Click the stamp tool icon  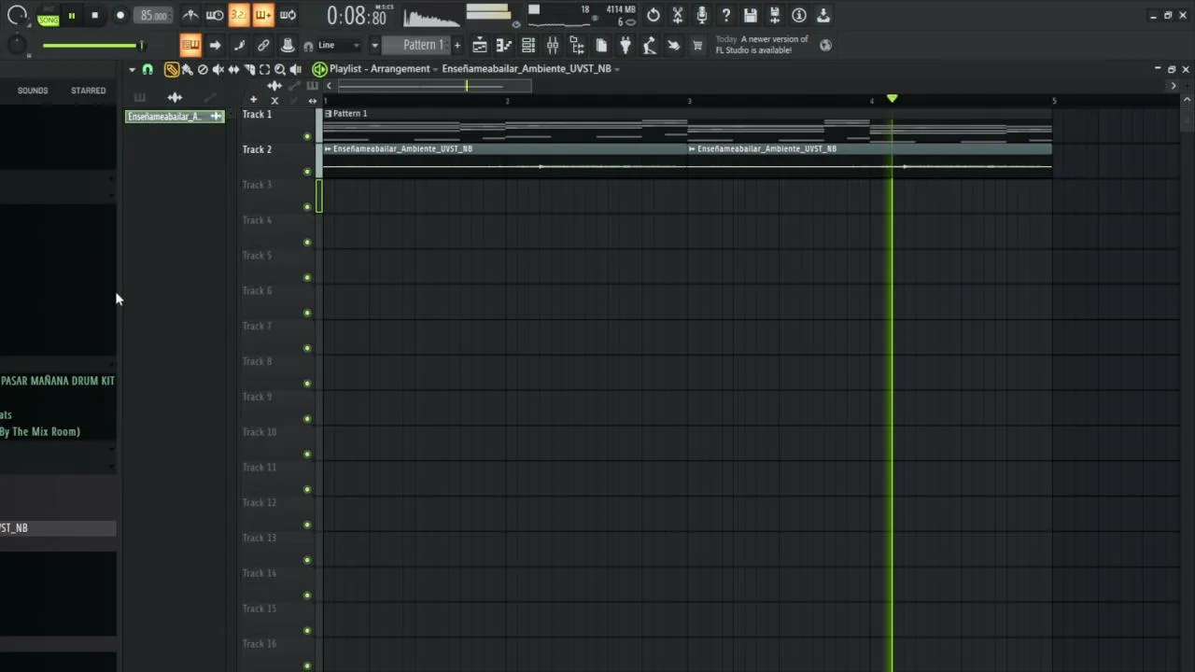[x=288, y=45]
